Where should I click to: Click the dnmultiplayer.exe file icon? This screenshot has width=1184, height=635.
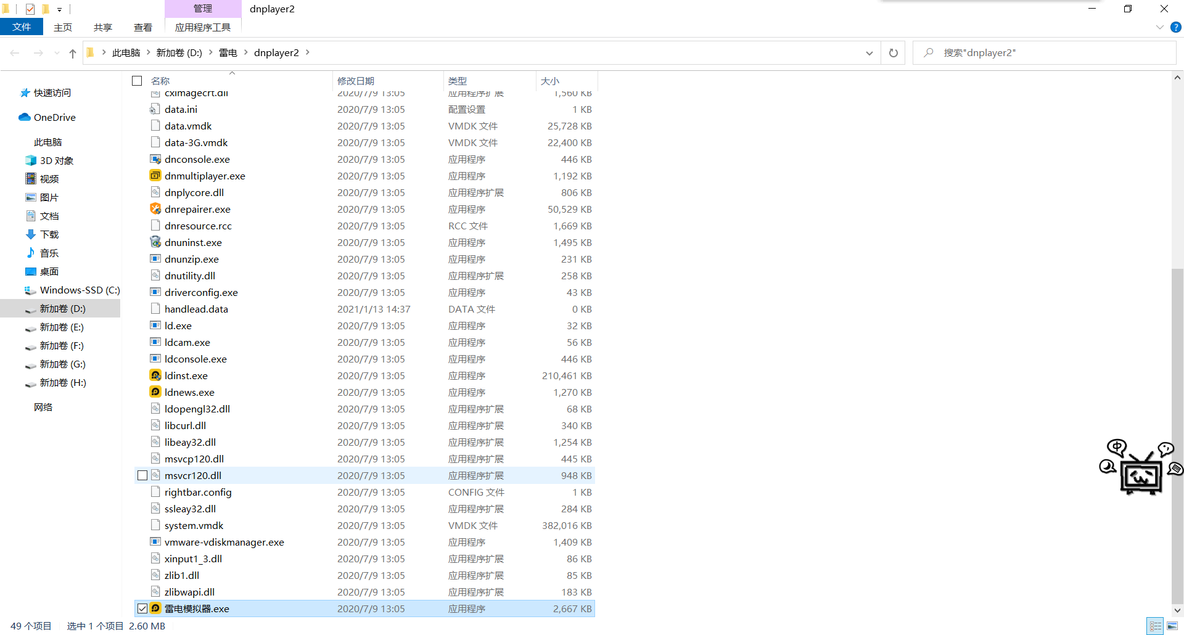tap(155, 176)
